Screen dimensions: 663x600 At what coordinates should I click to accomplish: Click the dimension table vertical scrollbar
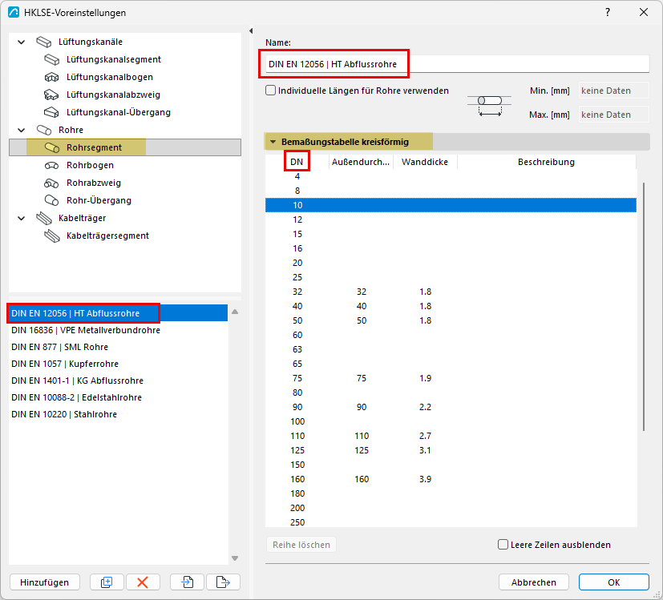tap(644, 306)
